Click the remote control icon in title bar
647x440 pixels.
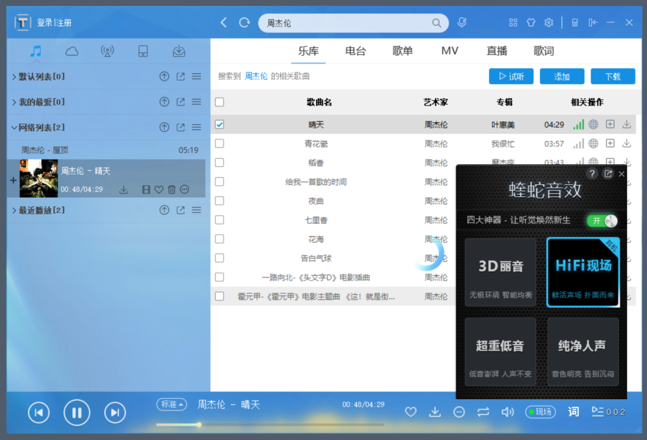click(x=575, y=23)
